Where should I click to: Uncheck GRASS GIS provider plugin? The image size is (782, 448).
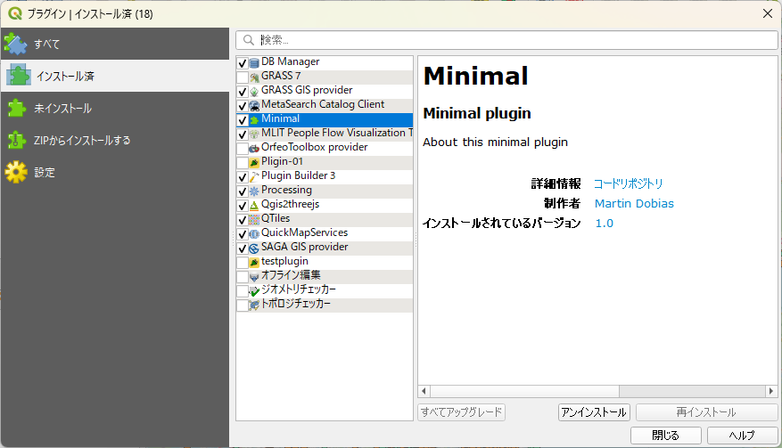[243, 92]
